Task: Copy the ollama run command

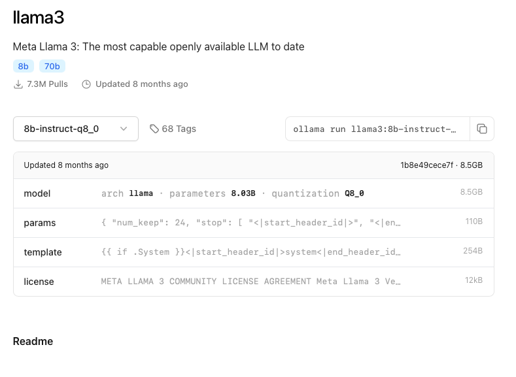Action: pos(482,129)
